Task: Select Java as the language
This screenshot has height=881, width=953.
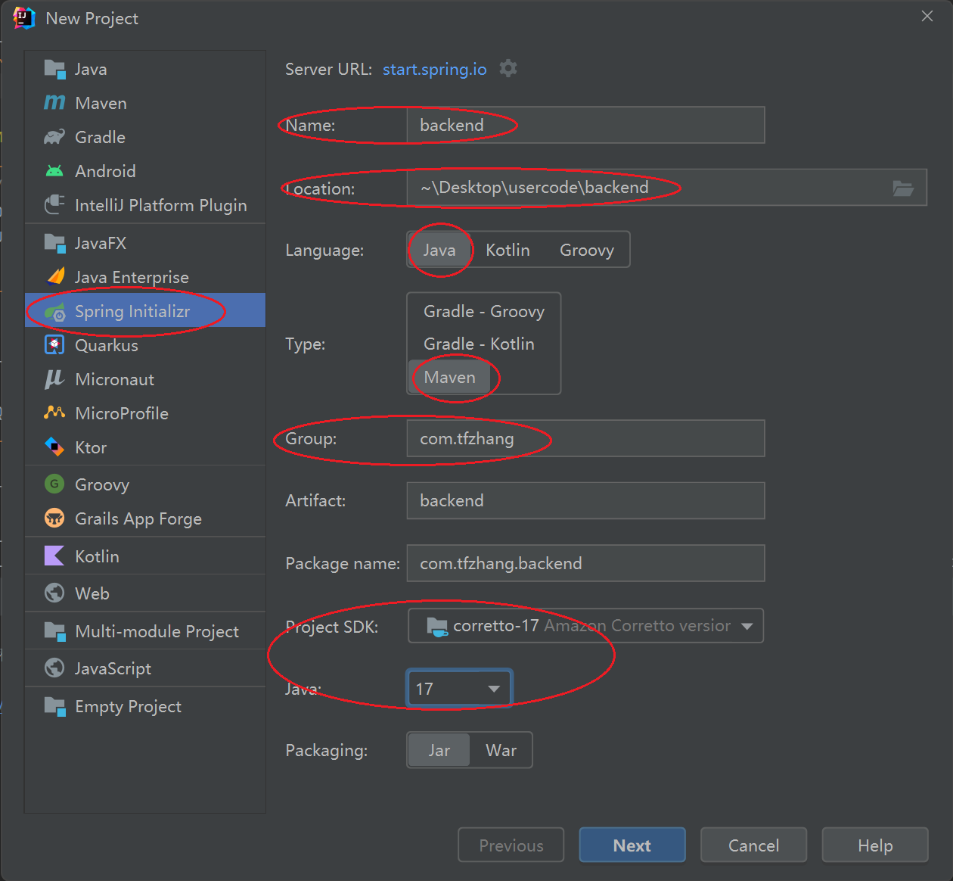Action: point(439,250)
